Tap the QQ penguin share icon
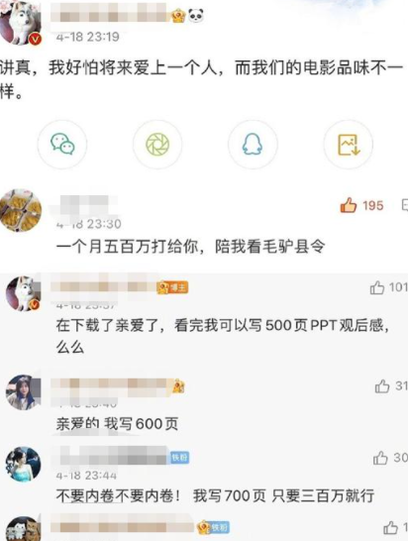 253,145
